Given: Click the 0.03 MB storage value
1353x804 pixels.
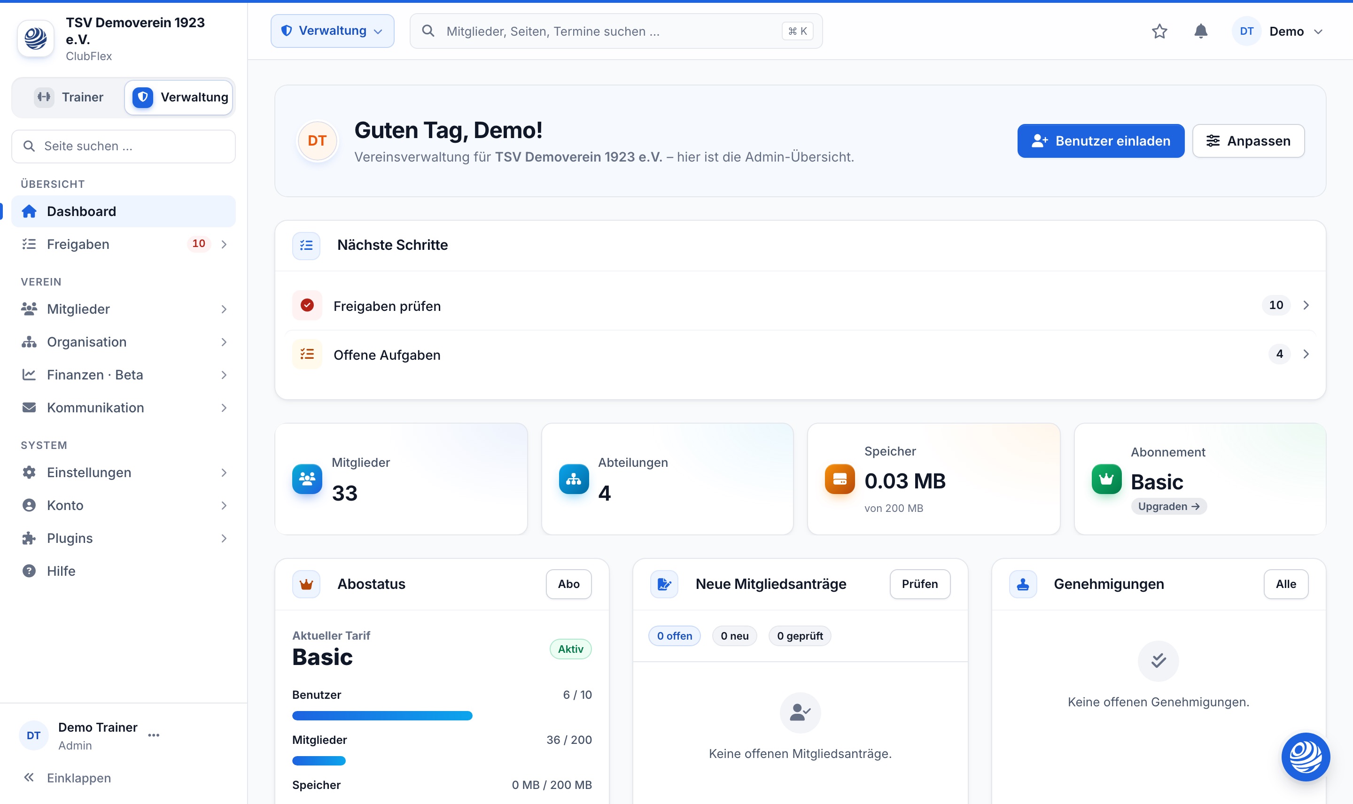Looking at the screenshot, I should click(905, 481).
